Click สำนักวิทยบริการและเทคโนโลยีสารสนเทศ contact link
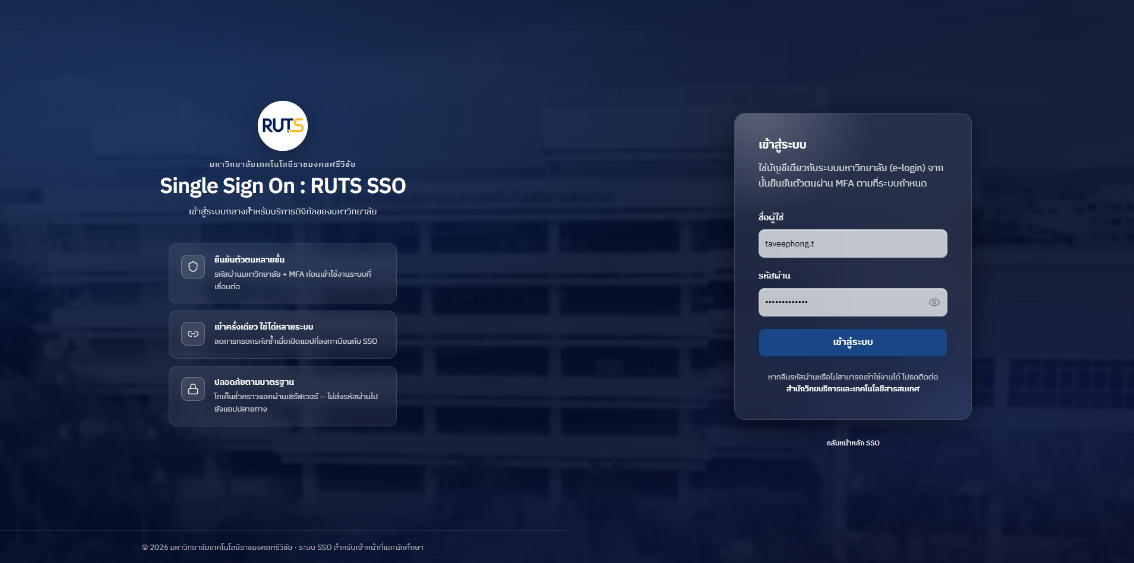The image size is (1134, 563). 852,389
